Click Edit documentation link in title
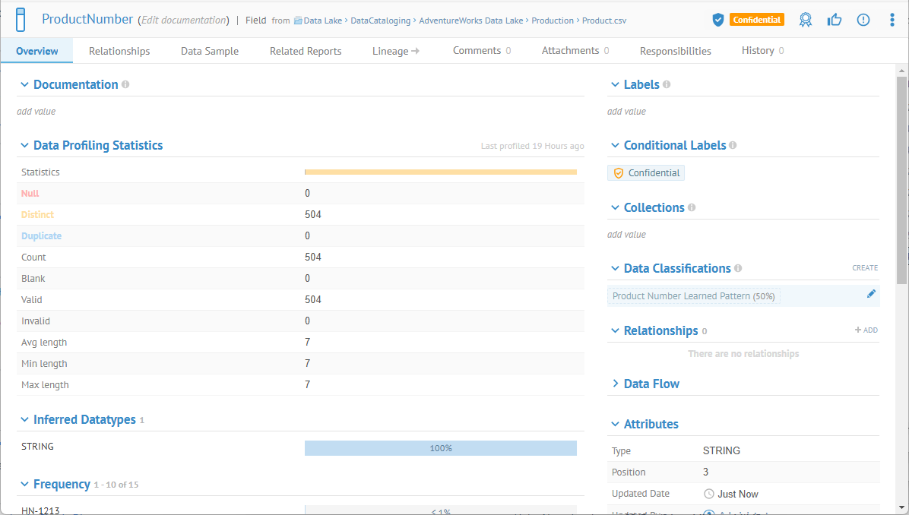The image size is (909, 515). [184, 20]
